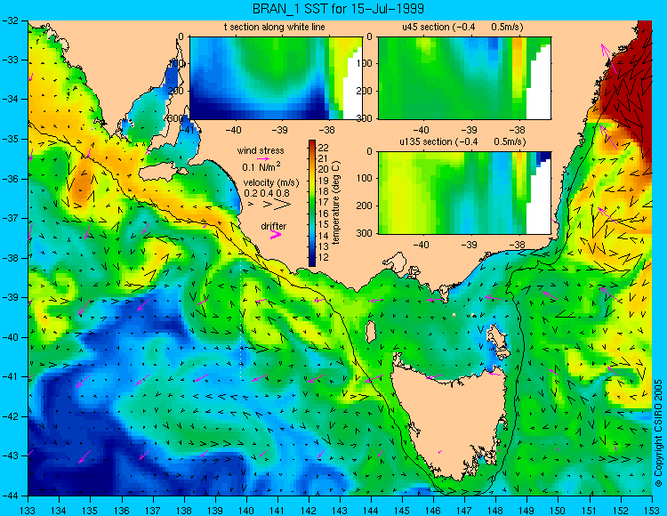Click latitude label '-37' on the left axis

[x=10, y=218]
